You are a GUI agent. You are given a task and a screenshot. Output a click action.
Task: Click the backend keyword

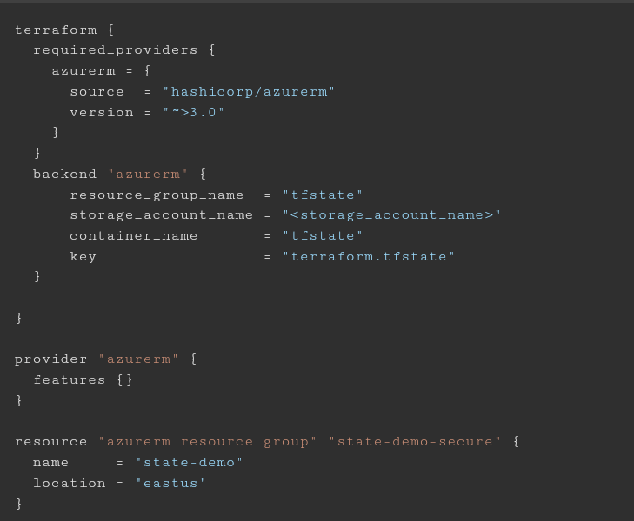[x=65, y=174]
